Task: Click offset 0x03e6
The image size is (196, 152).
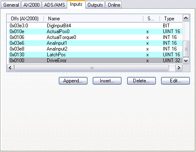Action: coord(17,43)
